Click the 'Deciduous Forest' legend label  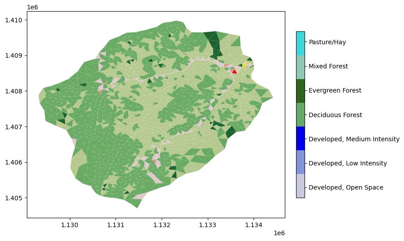tap(335, 115)
